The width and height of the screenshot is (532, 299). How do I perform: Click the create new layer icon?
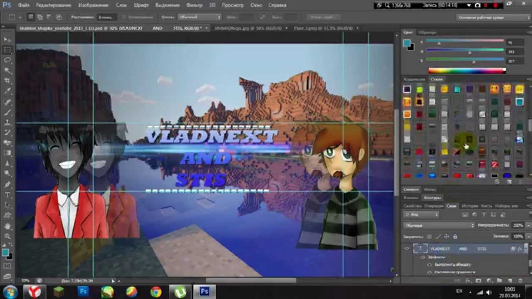[x=510, y=281]
